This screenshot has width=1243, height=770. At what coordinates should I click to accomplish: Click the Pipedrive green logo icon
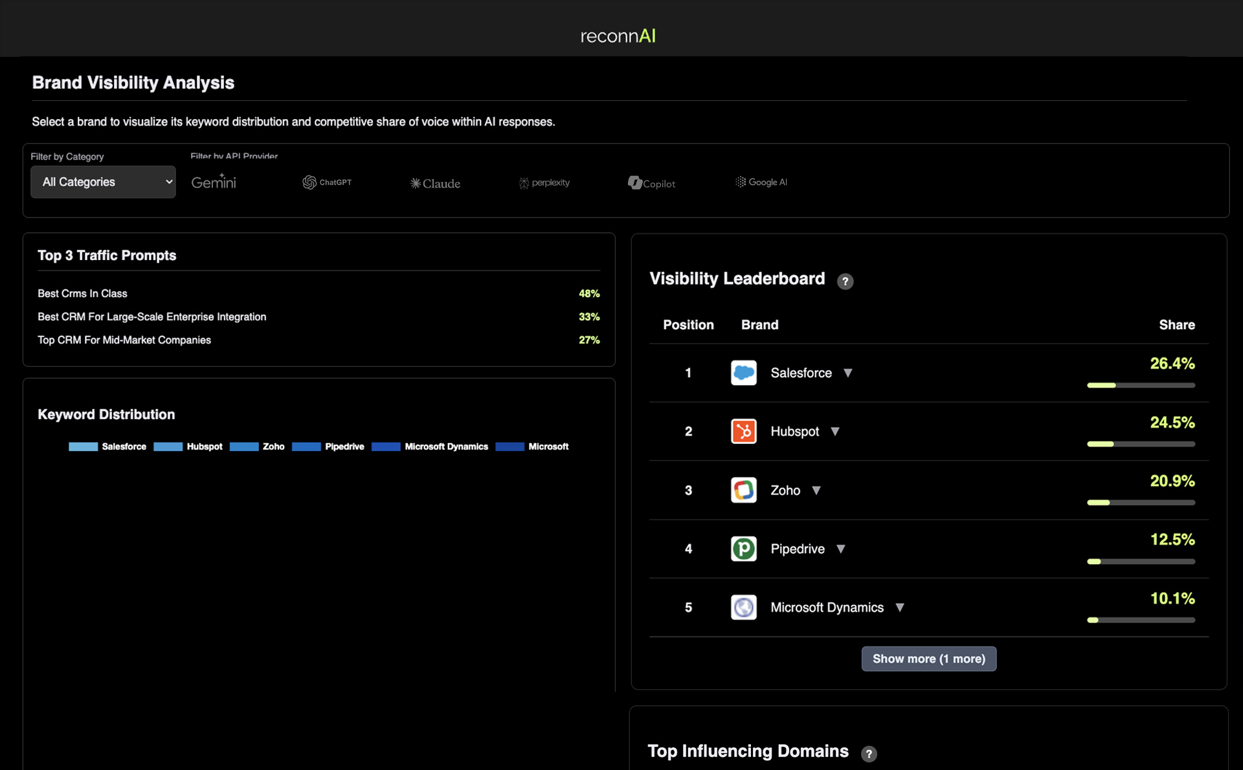coord(743,549)
